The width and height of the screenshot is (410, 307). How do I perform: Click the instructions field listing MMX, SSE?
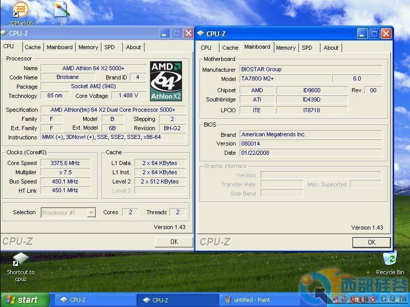[113, 137]
